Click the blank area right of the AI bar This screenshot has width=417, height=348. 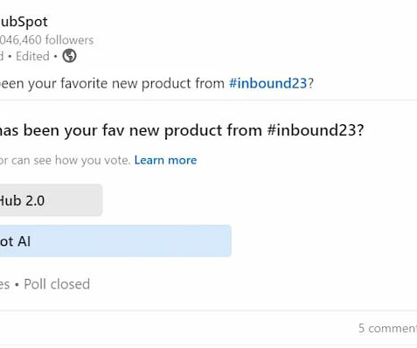pos(324,241)
